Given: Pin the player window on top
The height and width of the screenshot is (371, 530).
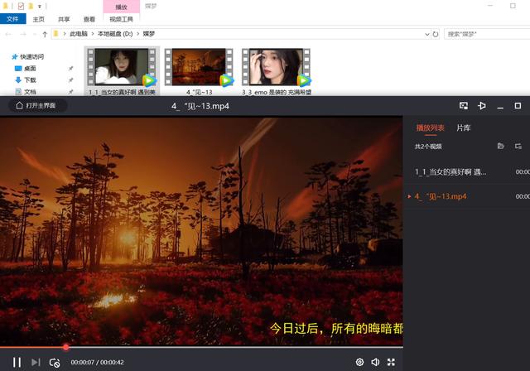Looking at the screenshot, I should (482, 106).
